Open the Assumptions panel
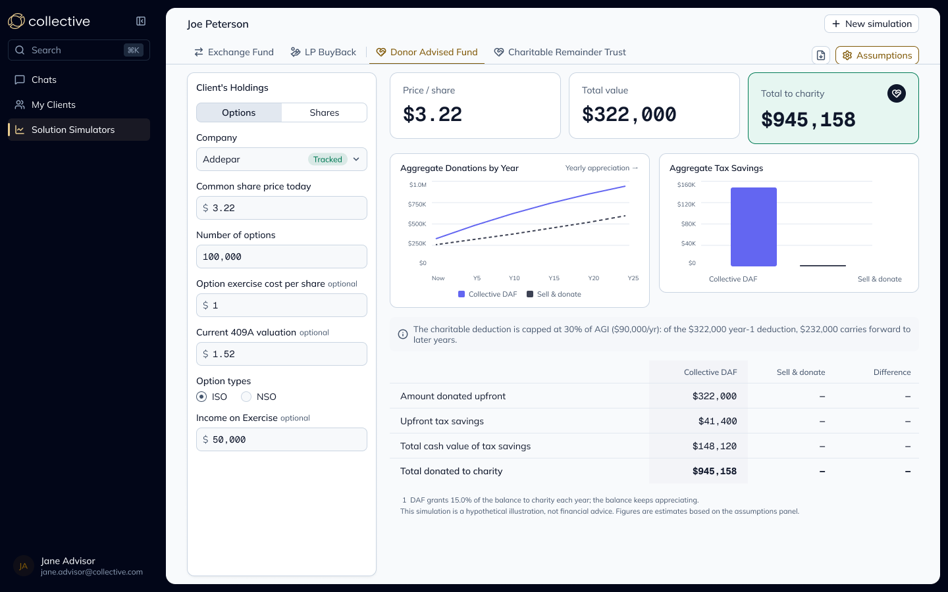The width and height of the screenshot is (948, 592). point(877,55)
